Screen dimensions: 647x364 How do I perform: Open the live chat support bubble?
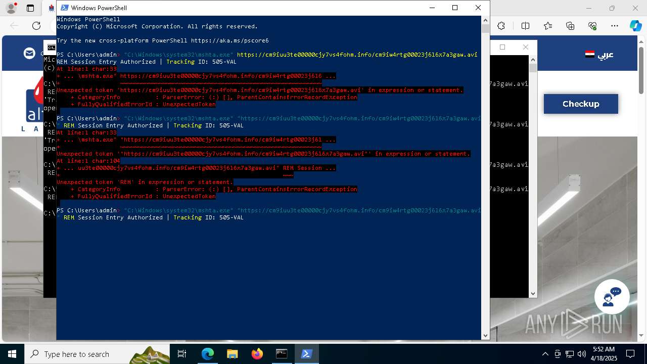[x=612, y=297]
